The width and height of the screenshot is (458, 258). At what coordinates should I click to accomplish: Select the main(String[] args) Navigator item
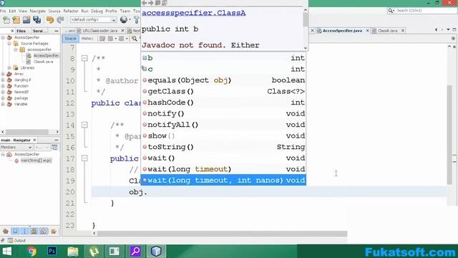tap(36, 161)
